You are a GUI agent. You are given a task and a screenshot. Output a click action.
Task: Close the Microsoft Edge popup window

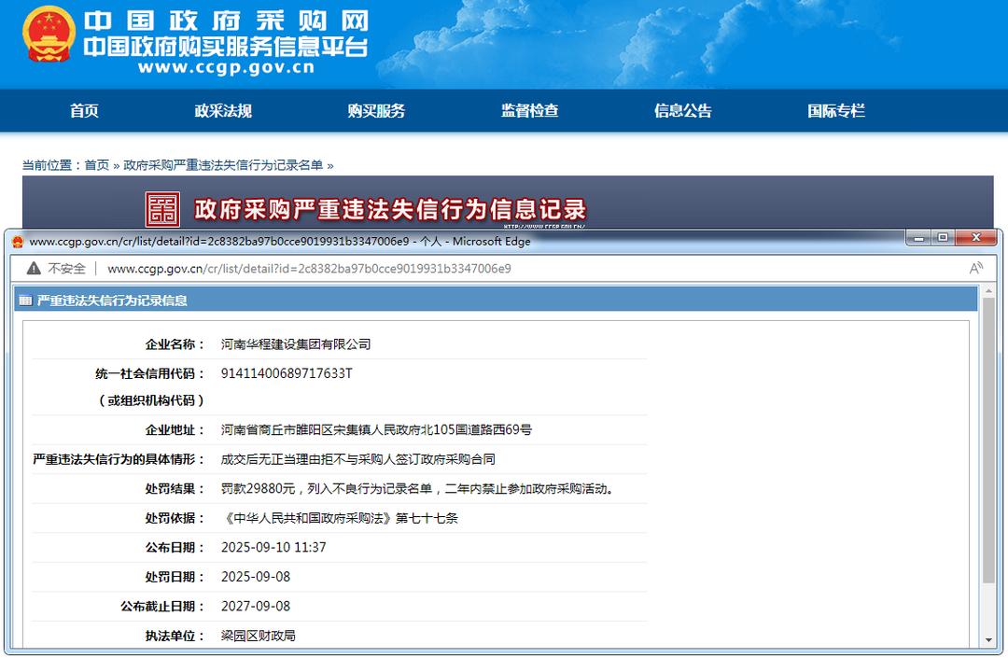pyautogui.click(x=977, y=238)
